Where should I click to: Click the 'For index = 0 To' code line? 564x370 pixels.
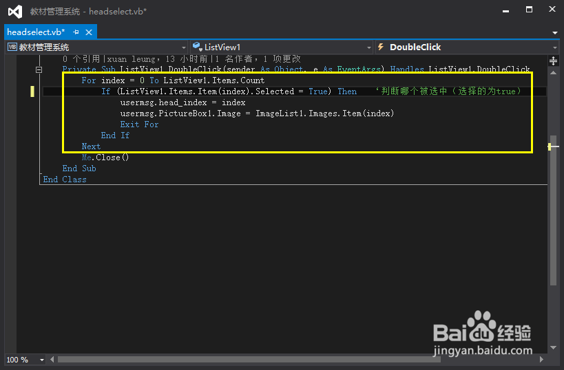click(173, 80)
